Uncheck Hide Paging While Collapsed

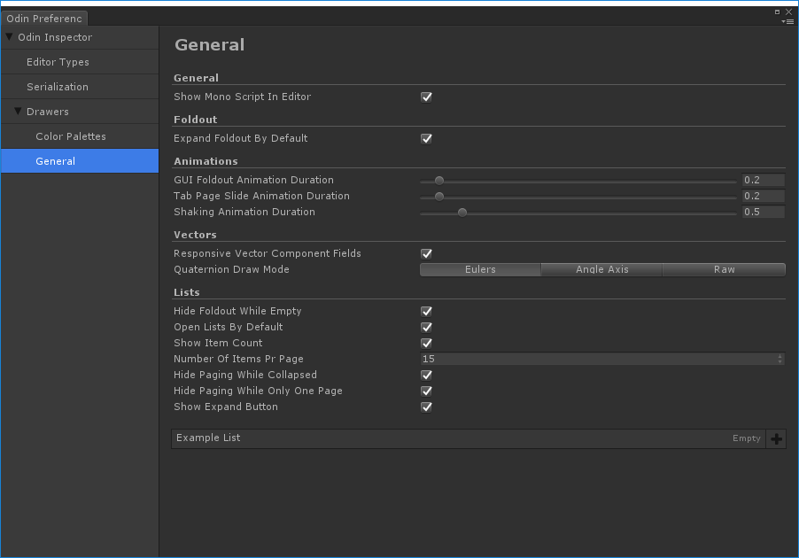pos(426,375)
